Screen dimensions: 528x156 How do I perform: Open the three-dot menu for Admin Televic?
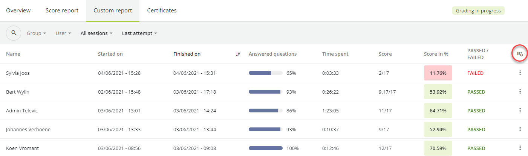pyautogui.click(x=520, y=111)
